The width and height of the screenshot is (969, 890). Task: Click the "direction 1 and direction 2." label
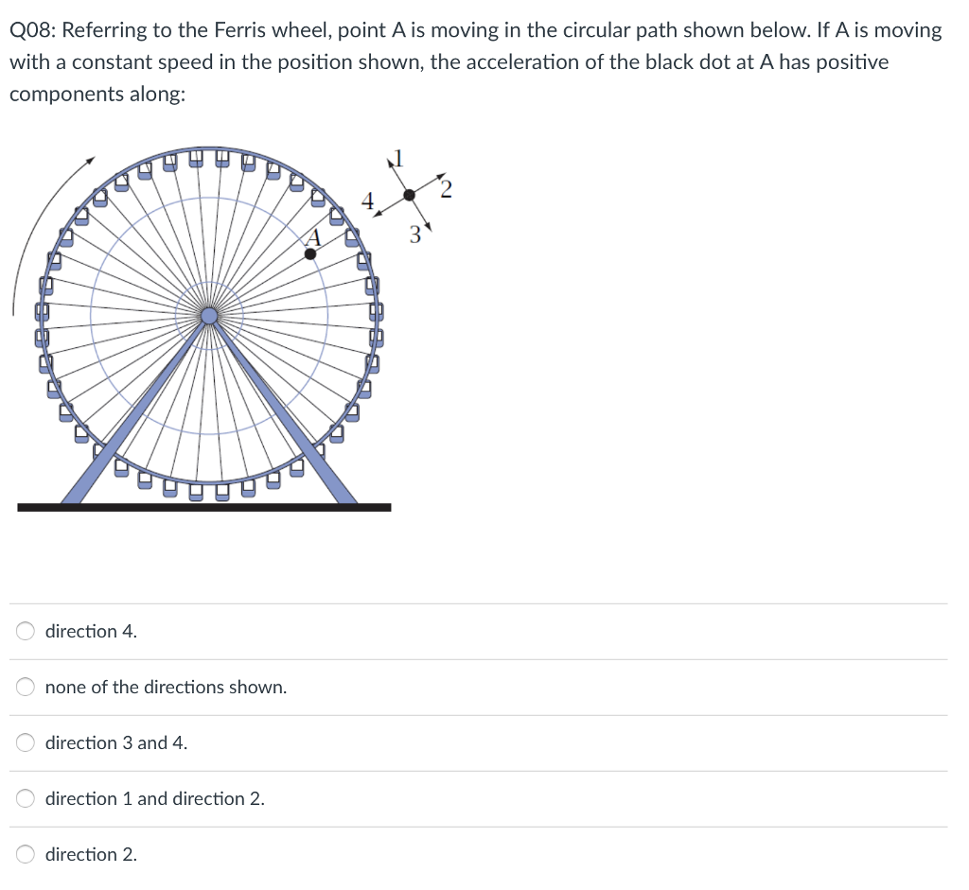pos(155,798)
